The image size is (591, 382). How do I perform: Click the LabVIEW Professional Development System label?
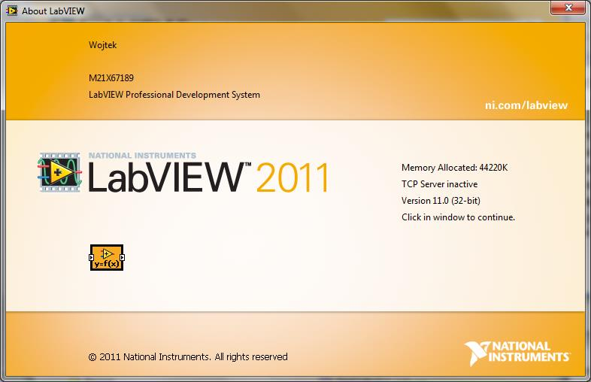click(174, 95)
